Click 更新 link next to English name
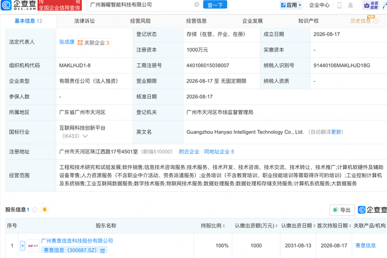Viewport: 387px width, 258px height. click(336, 132)
